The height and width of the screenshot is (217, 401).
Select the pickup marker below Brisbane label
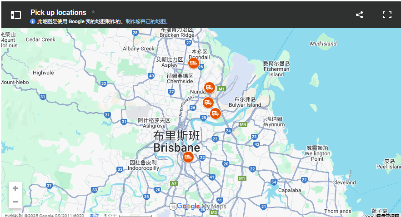click(188, 157)
